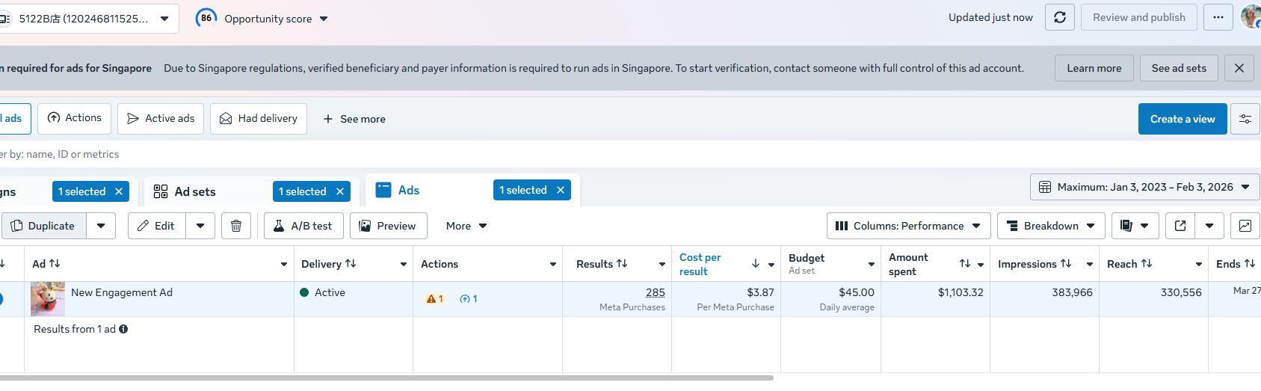
Task: Expand the Columns: Performance dropdown
Action: pos(908,226)
